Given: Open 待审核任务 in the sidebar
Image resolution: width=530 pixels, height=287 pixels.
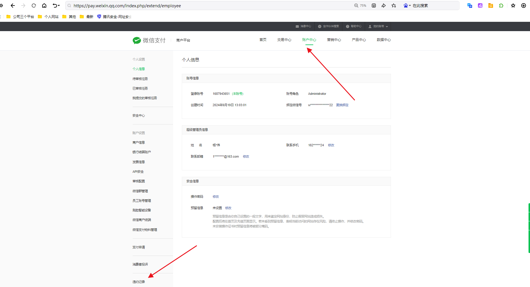Looking at the screenshot, I should coord(140,79).
